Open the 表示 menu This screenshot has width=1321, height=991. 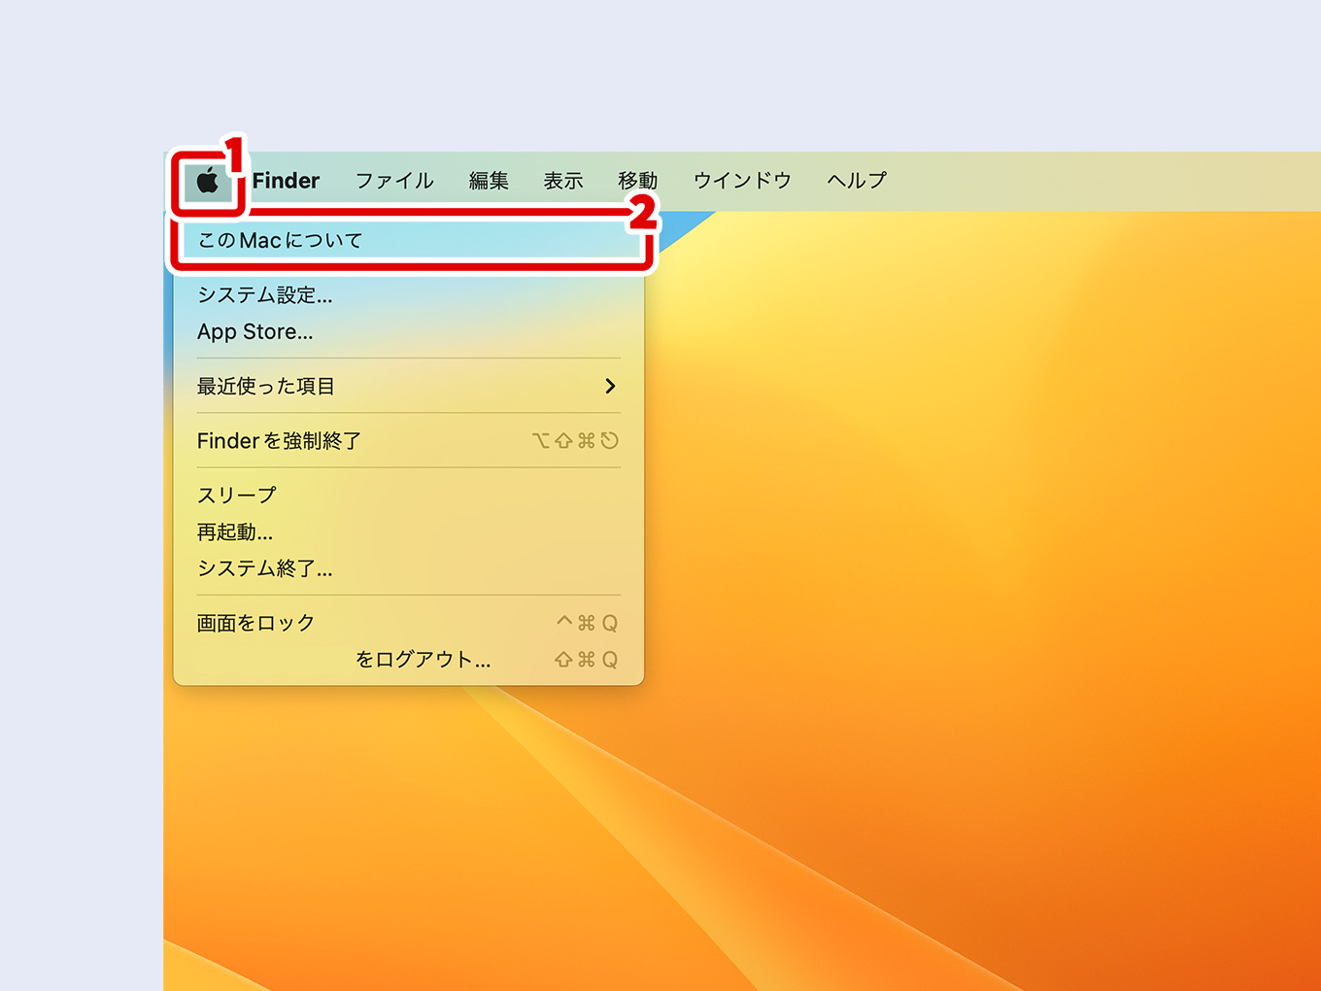pos(563,181)
